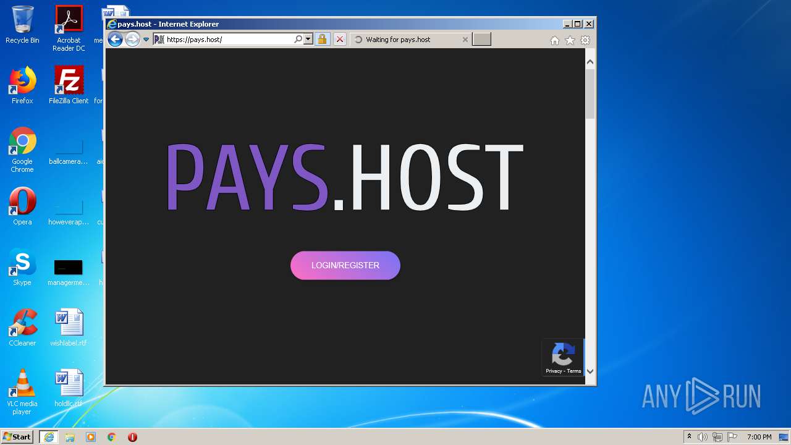
Task: Open media player taskbar icon
Action: (91, 437)
